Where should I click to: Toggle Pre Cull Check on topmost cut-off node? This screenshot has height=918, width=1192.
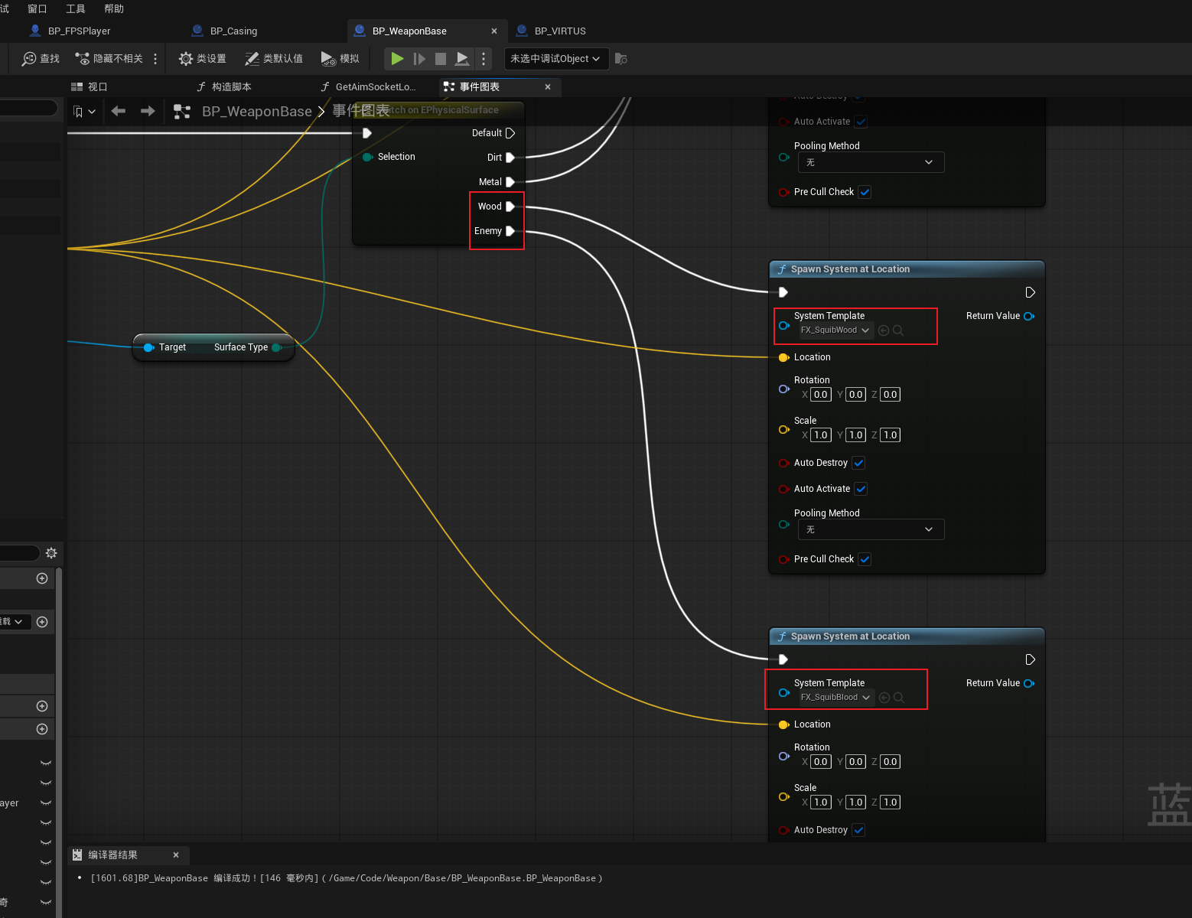(x=865, y=192)
